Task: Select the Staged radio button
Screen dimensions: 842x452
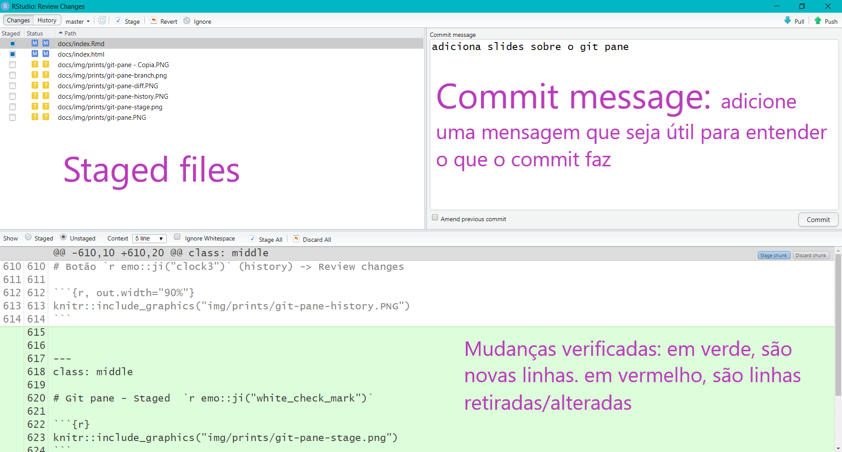Action: click(29, 237)
